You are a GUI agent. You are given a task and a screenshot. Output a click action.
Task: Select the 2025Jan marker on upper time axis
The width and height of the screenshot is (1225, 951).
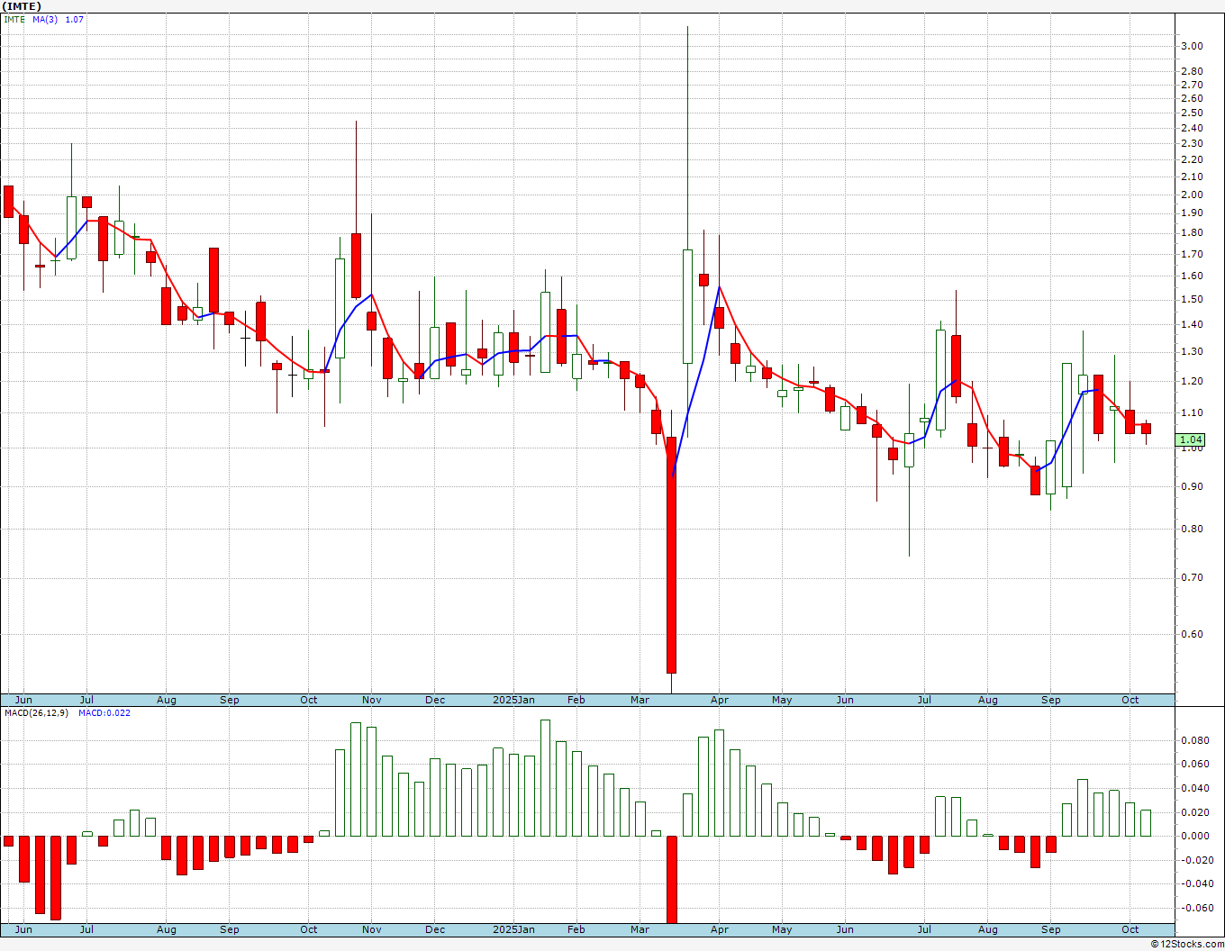[513, 700]
